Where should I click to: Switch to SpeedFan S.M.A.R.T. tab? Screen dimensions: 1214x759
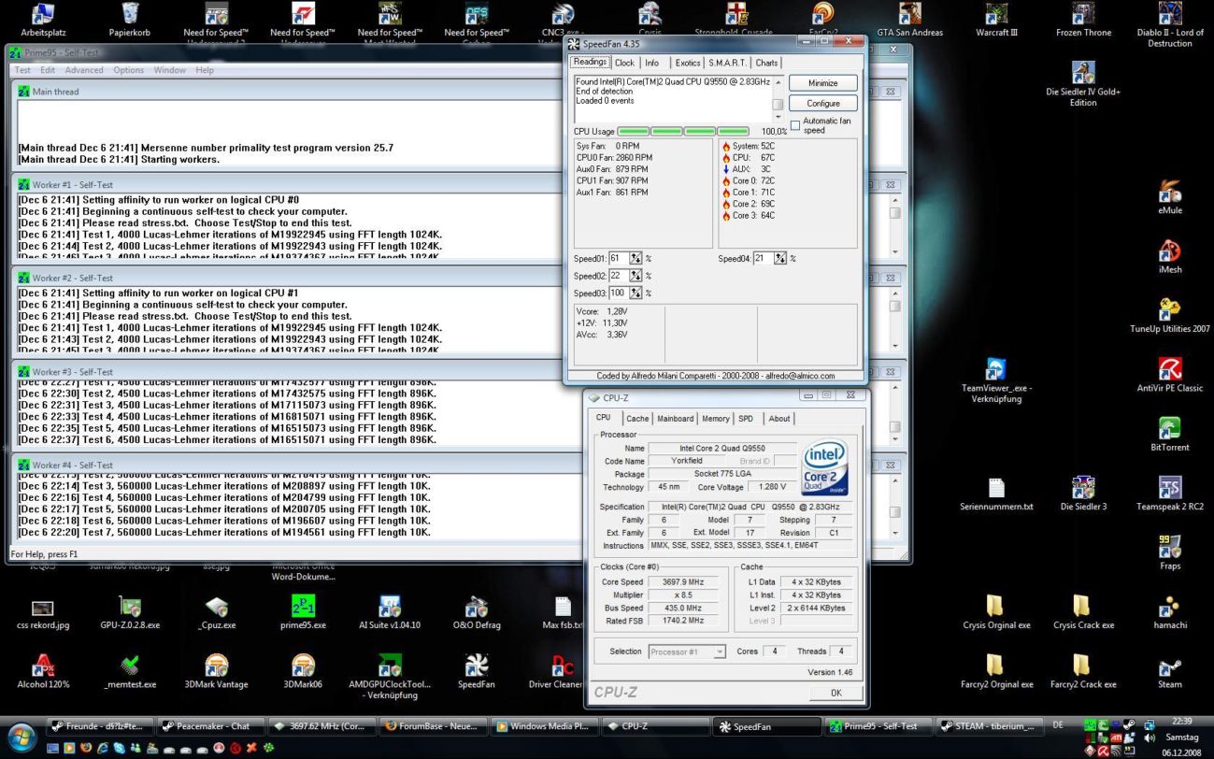[x=726, y=63]
